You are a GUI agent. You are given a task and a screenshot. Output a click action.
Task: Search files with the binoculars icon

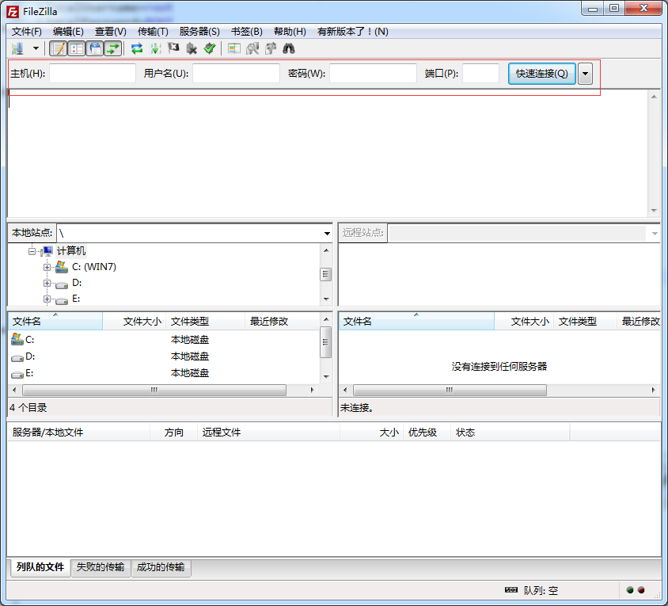tap(289, 48)
